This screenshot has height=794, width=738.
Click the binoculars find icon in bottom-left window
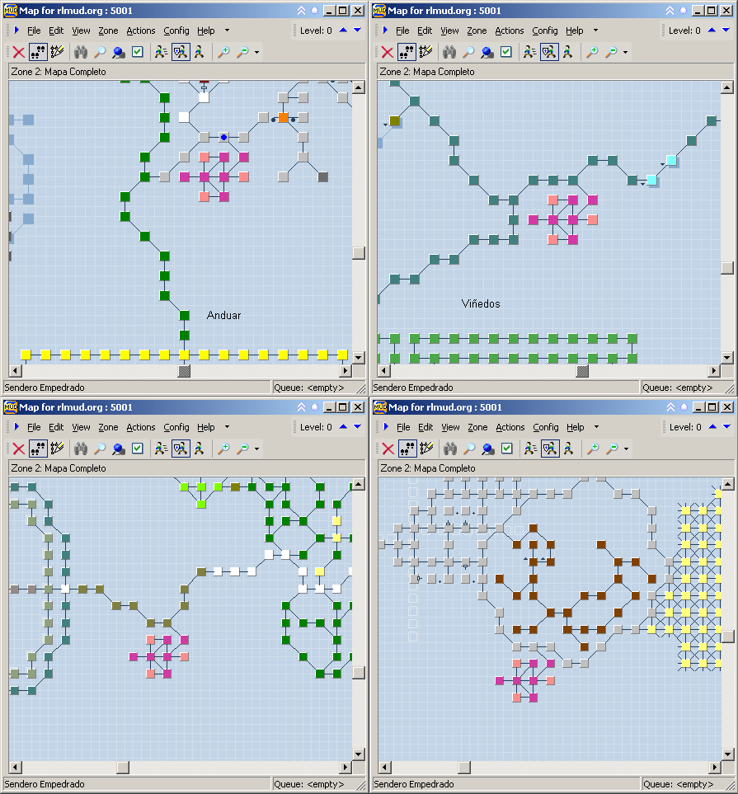(81, 449)
